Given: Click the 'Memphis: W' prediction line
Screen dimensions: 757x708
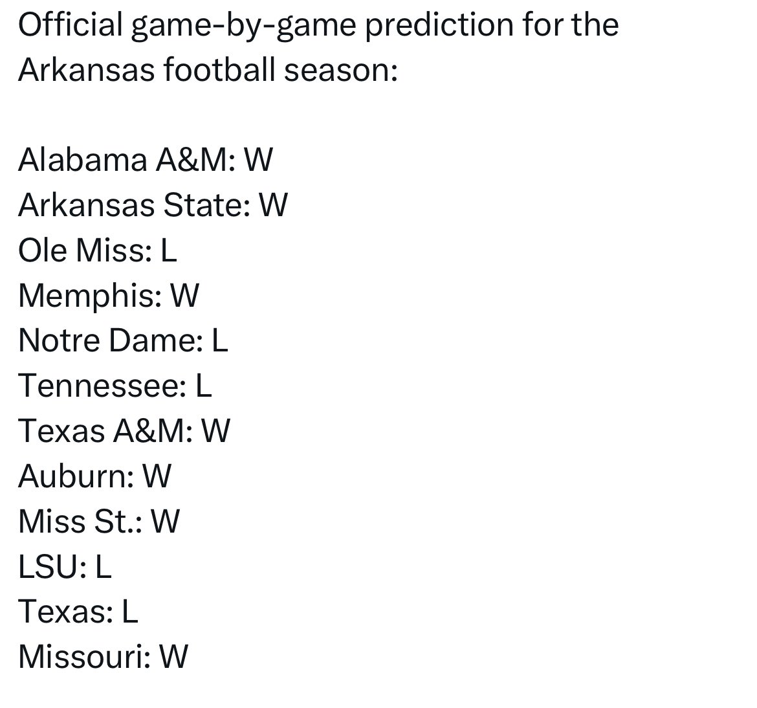Looking at the screenshot, I should (x=109, y=296).
